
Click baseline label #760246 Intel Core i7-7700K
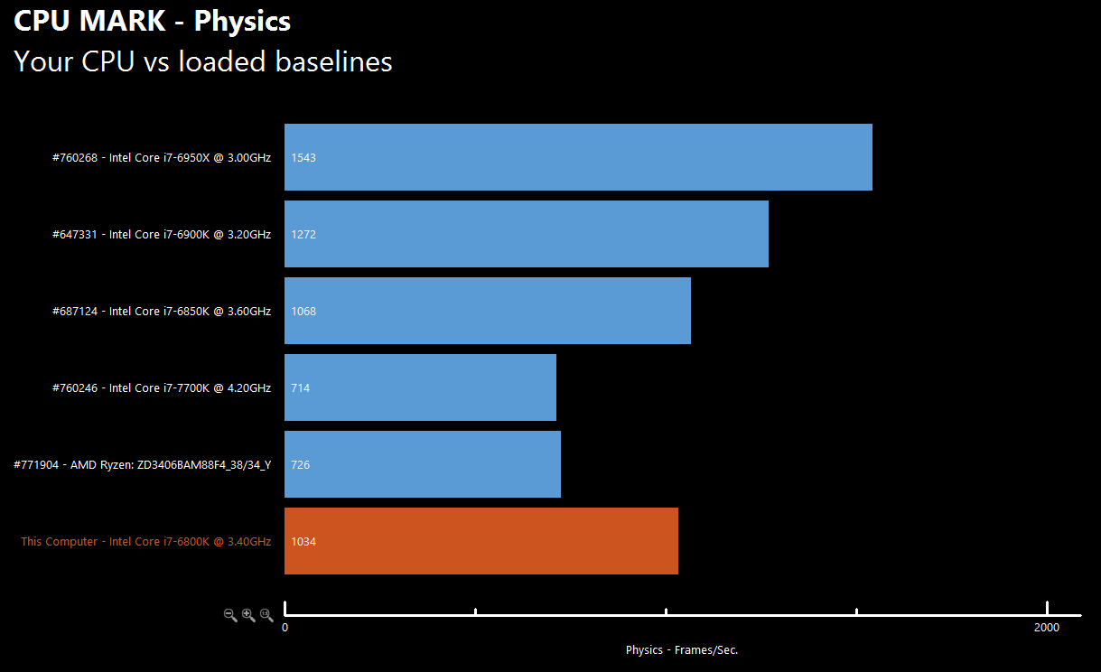click(x=162, y=388)
